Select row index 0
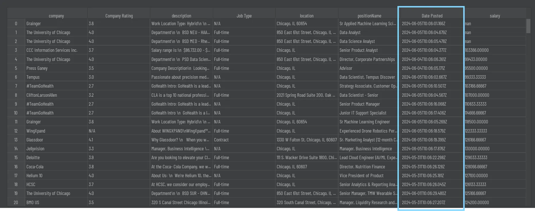 16,23
